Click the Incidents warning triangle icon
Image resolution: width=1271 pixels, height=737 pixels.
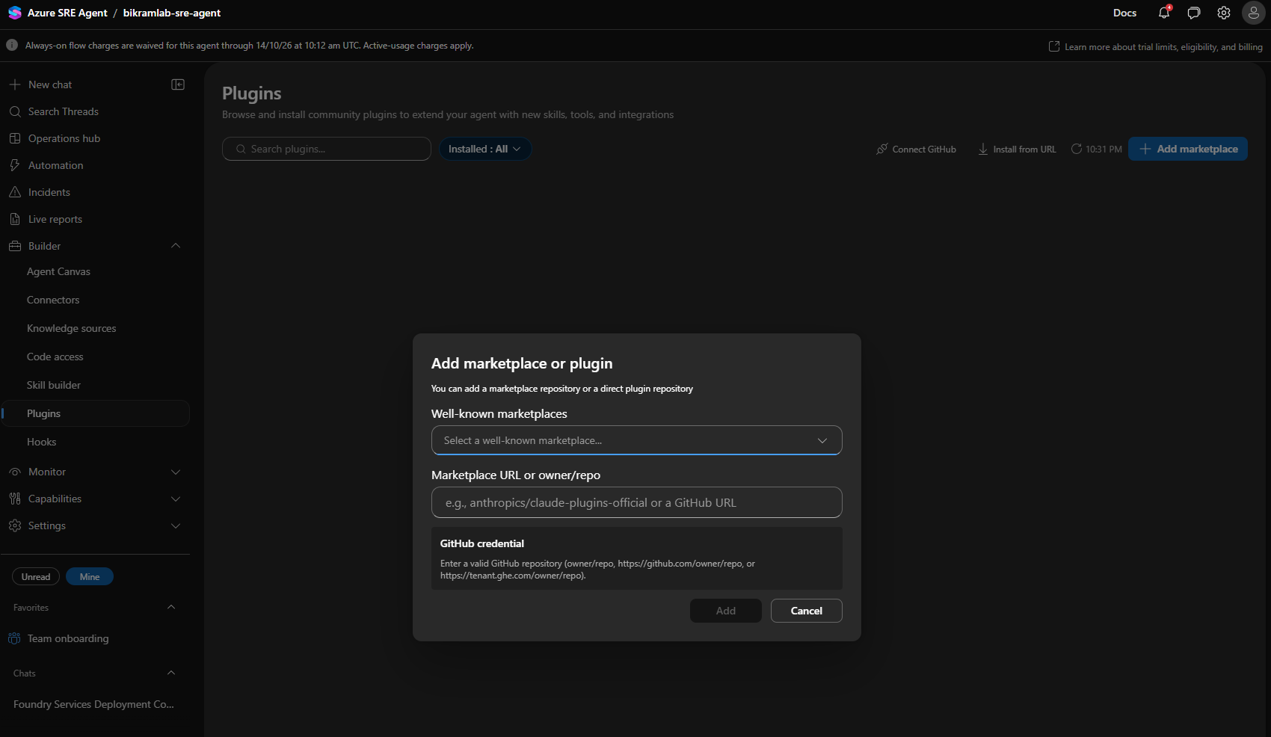pyautogui.click(x=15, y=192)
